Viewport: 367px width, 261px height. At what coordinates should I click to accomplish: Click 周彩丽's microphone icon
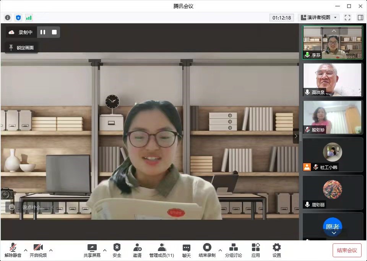[x=307, y=205]
